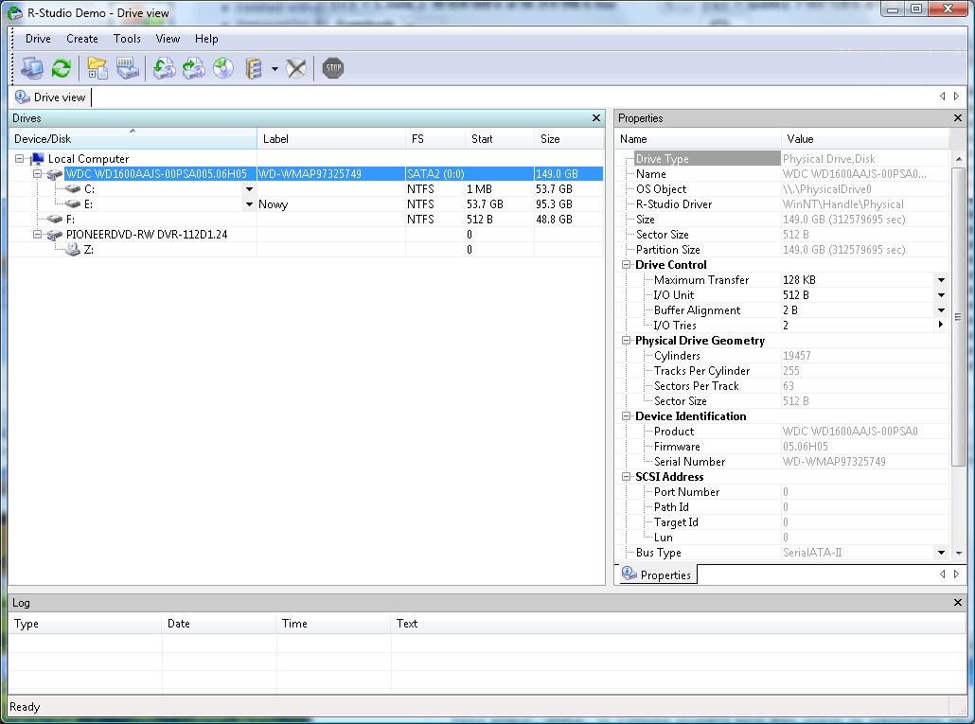
Task: Select the E: Nowy partition row
Action: coord(89,204)
